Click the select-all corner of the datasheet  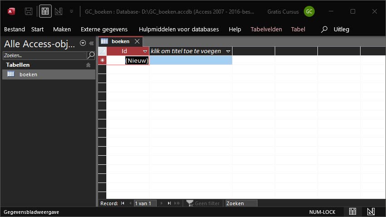102,51
